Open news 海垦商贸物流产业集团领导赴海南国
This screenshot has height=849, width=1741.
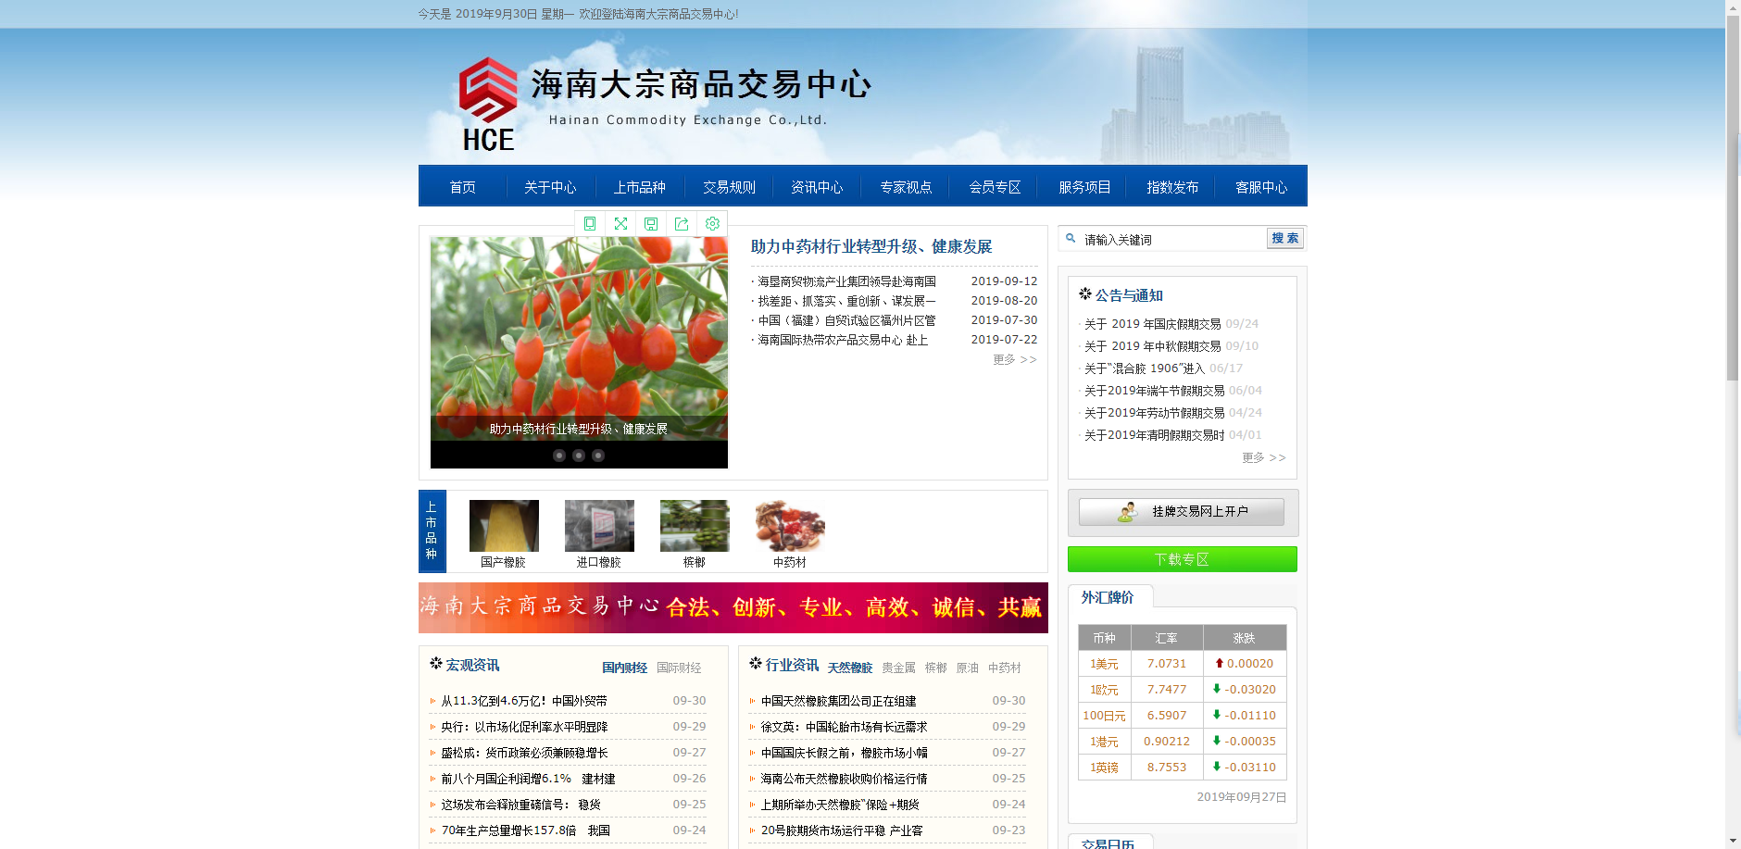[x=846, y=281]
